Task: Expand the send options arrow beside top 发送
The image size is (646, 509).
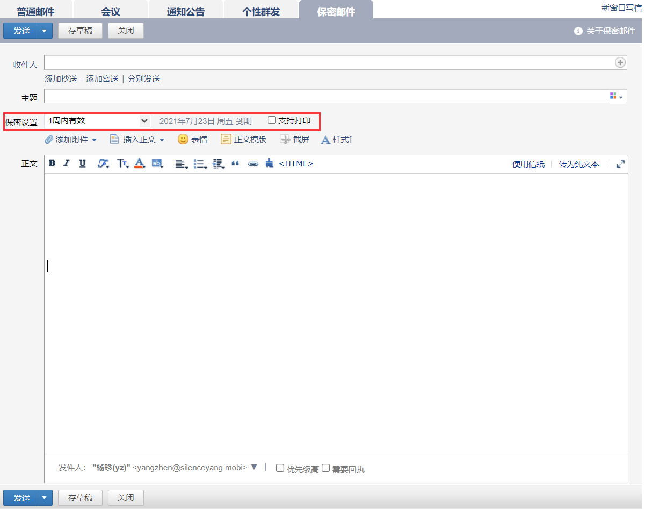Action: coord(45,31)
